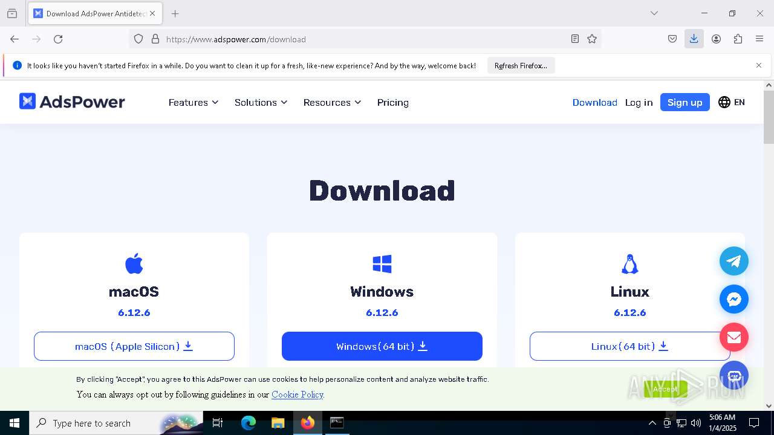The width and height of the screenshot is (774, 435).
Task: Click the taskbar volume icon
Action: tap(696, 423)
